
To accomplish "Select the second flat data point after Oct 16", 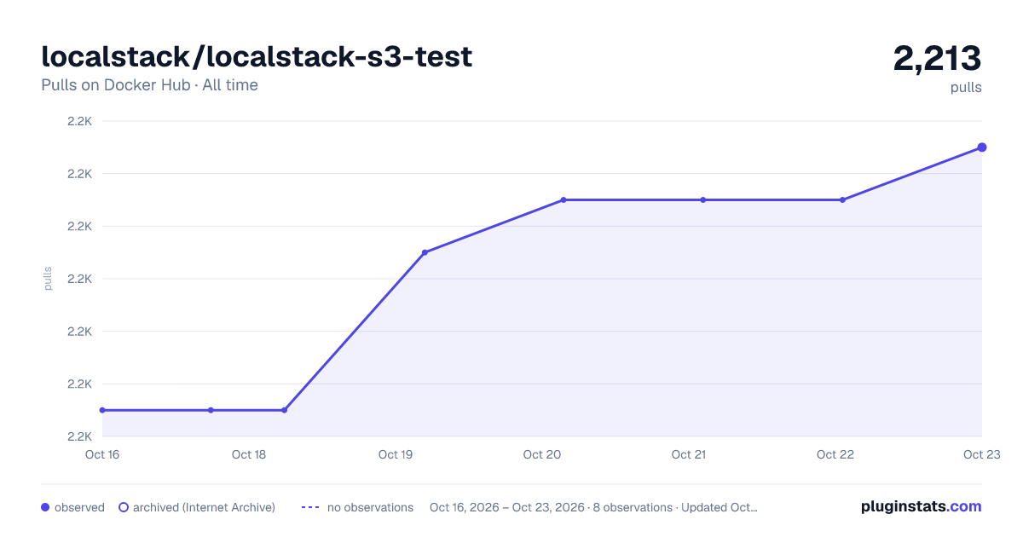I will tap(211, 410).
